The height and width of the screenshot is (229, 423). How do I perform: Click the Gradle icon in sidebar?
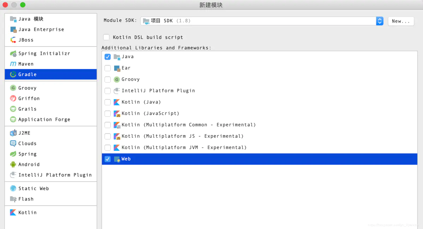(x=13, y=74)
